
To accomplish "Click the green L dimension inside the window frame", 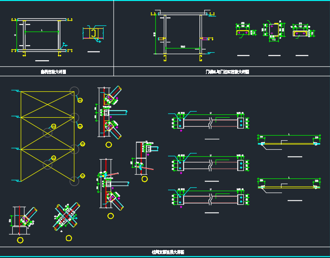I will coord(42,32).
